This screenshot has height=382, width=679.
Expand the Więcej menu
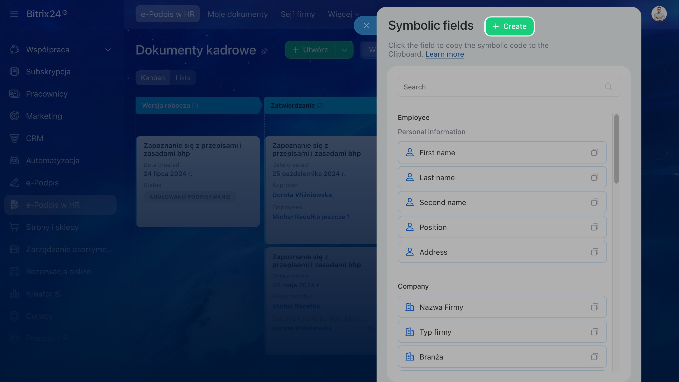(x=343, y=14)
